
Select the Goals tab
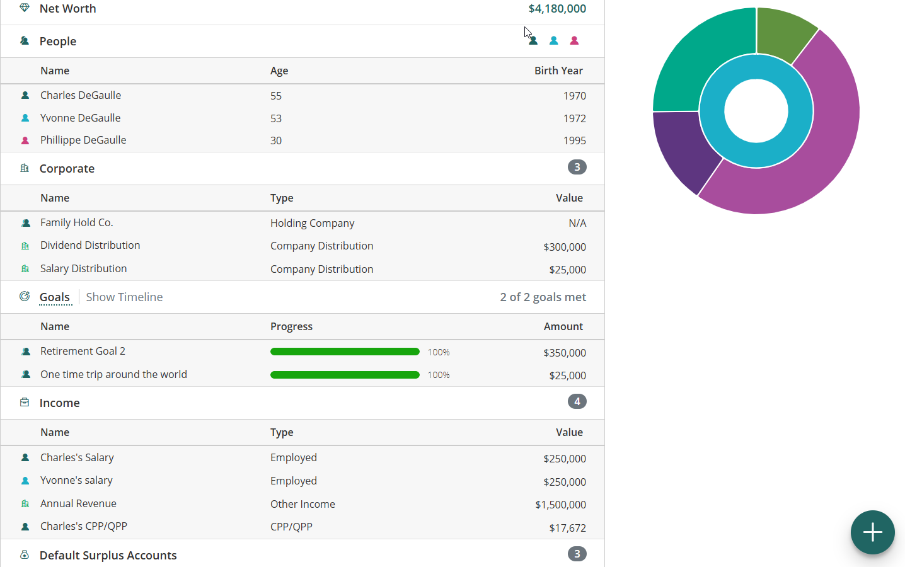[55, 297]
